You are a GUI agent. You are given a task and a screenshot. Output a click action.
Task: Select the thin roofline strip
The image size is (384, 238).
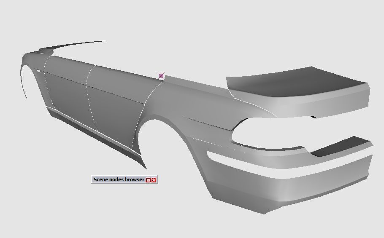point(80,43)
